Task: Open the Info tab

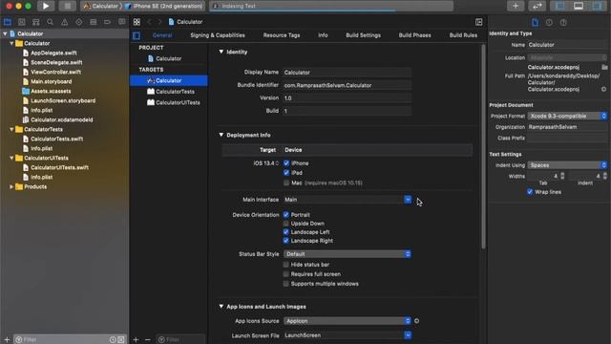Action: (323, 35)
